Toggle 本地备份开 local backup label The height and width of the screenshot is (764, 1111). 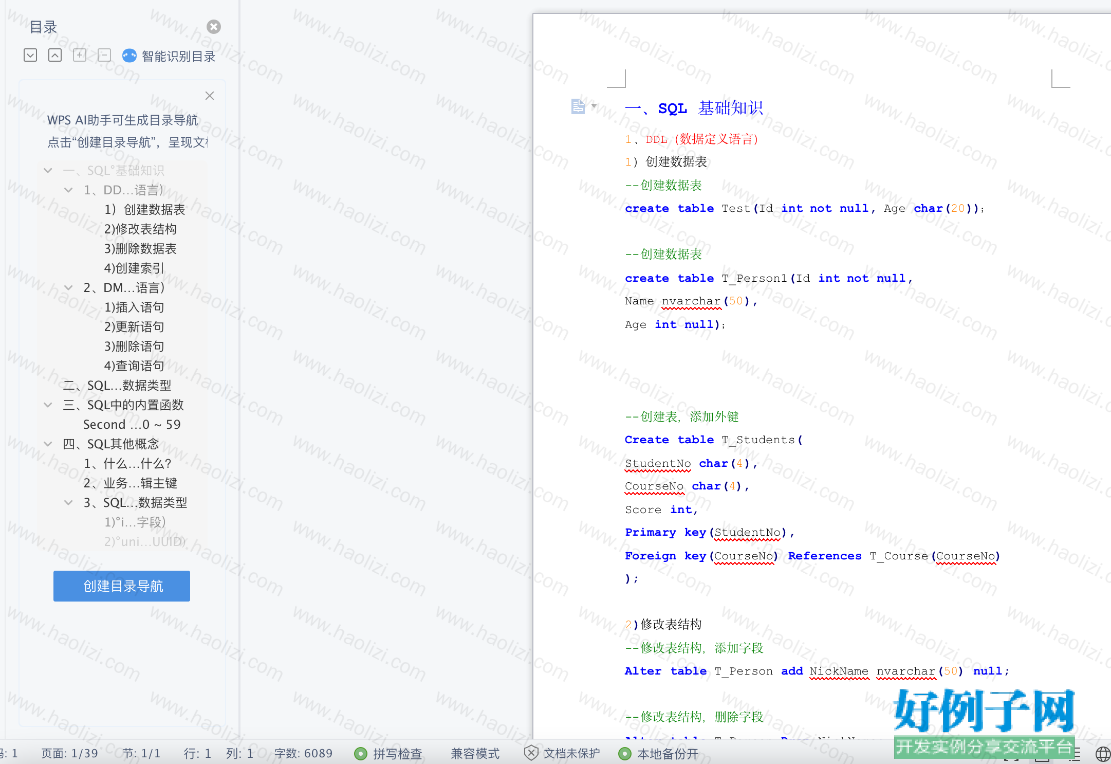tap(668, 754)
